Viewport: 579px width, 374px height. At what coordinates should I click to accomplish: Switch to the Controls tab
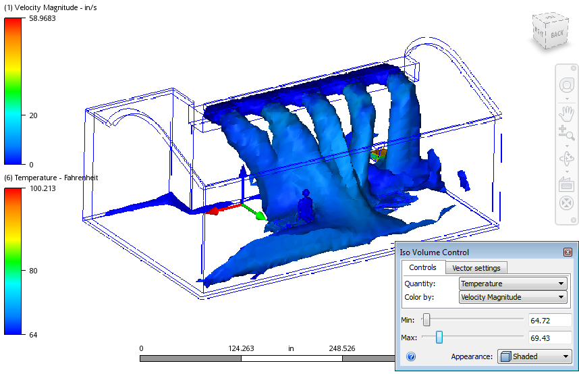tap(422, 267)
